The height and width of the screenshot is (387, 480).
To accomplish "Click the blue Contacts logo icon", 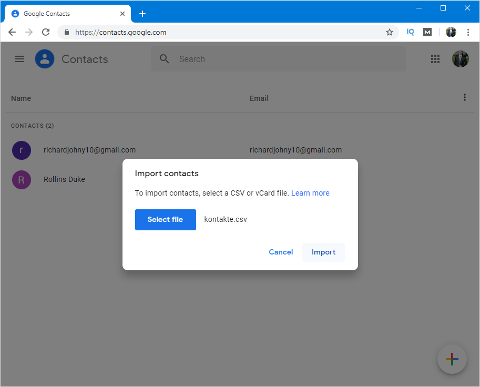I will click(x=45, y=59).
